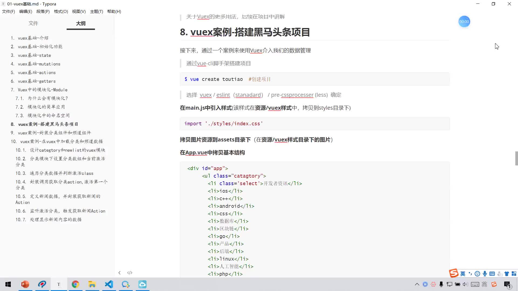Collapse the sidebar with the left arrow

pos(120,273)
